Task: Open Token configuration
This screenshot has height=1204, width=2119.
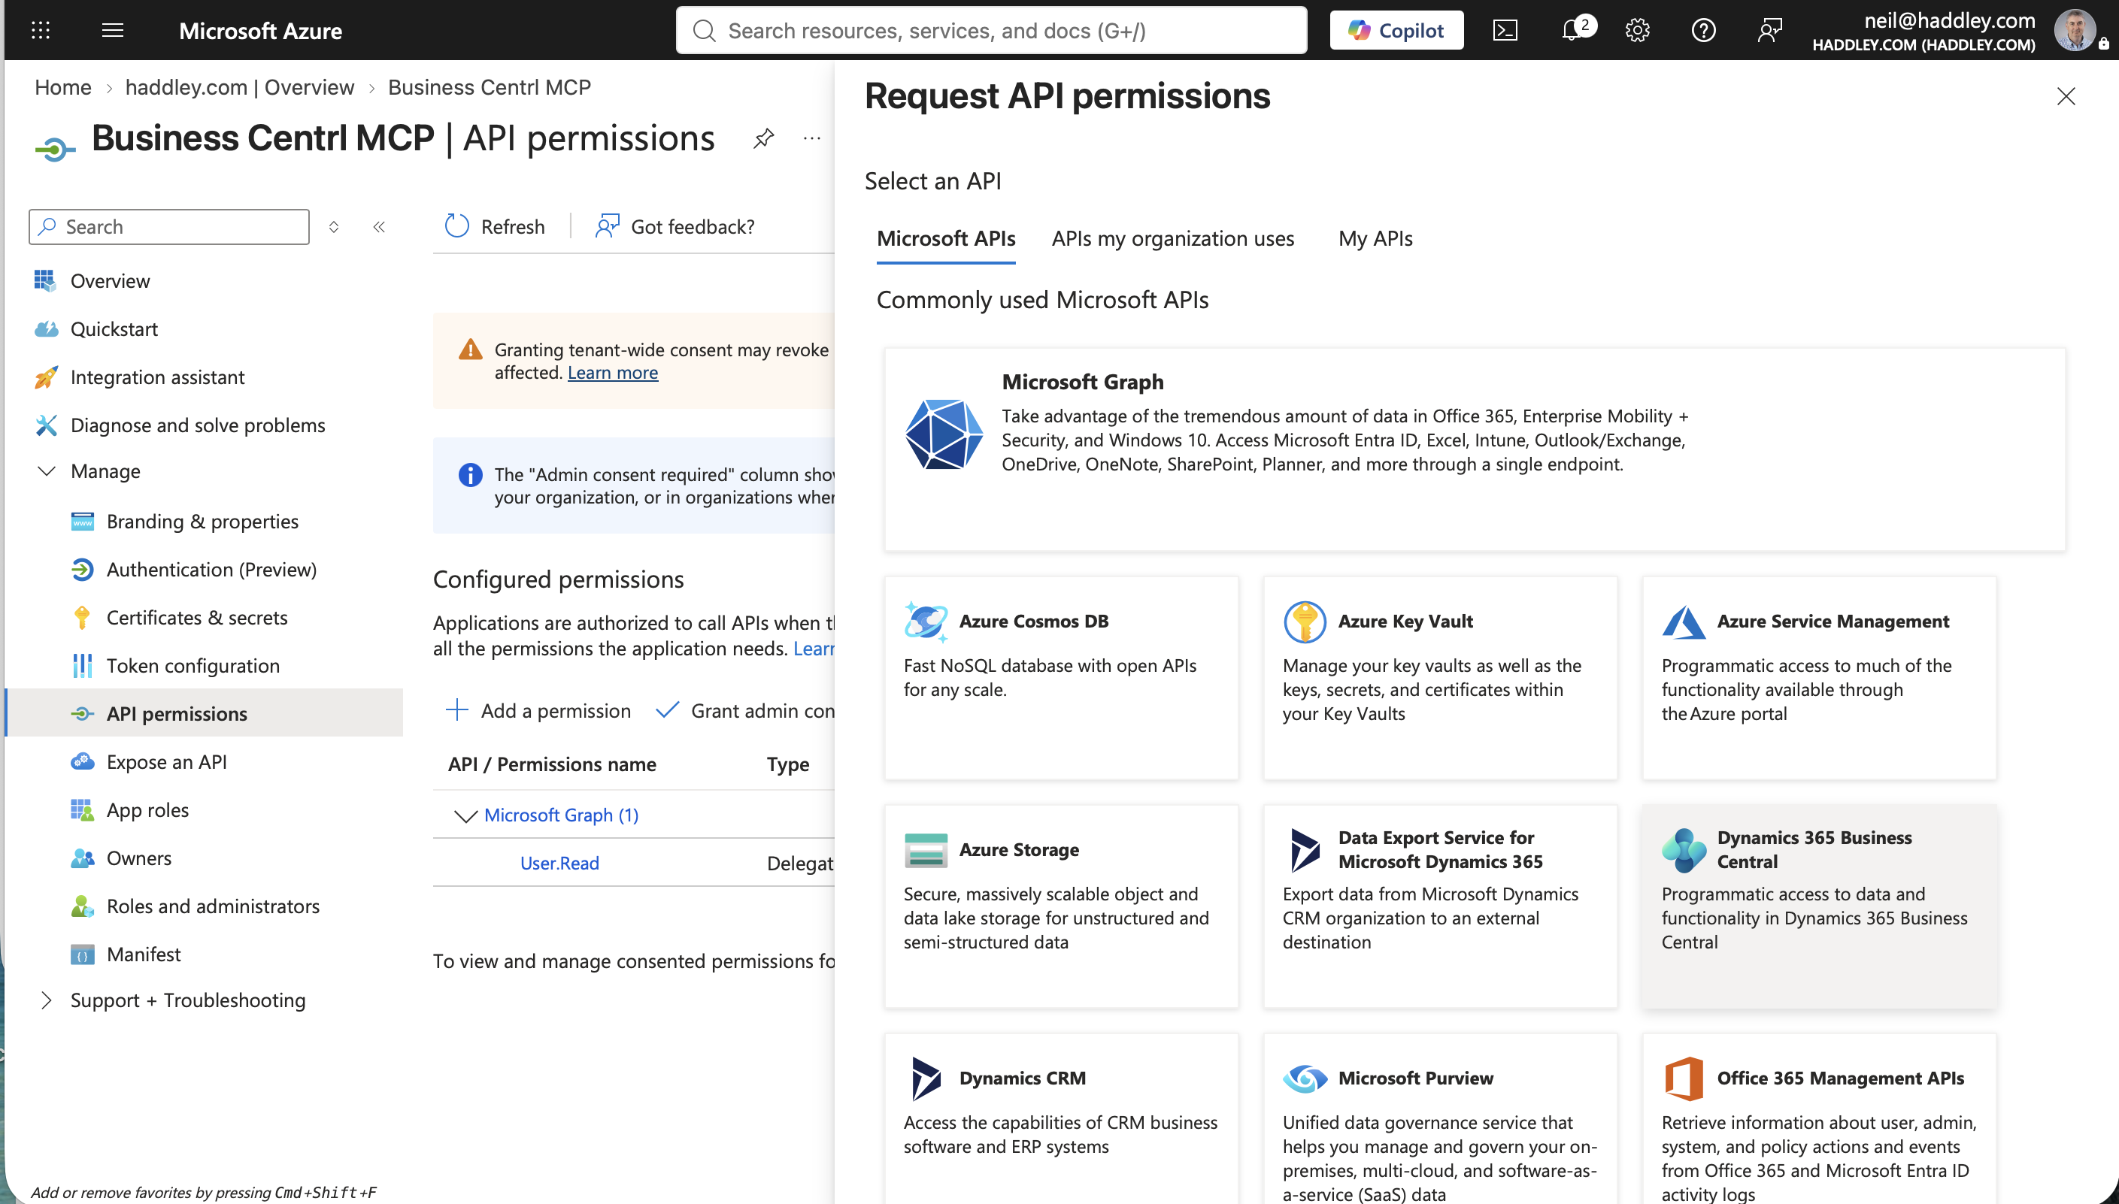Action: point(192,666)
